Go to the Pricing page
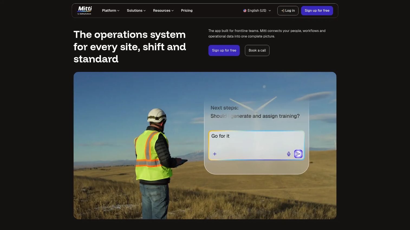410x230 pixels. pyautogui.click(x=187, y=11)
